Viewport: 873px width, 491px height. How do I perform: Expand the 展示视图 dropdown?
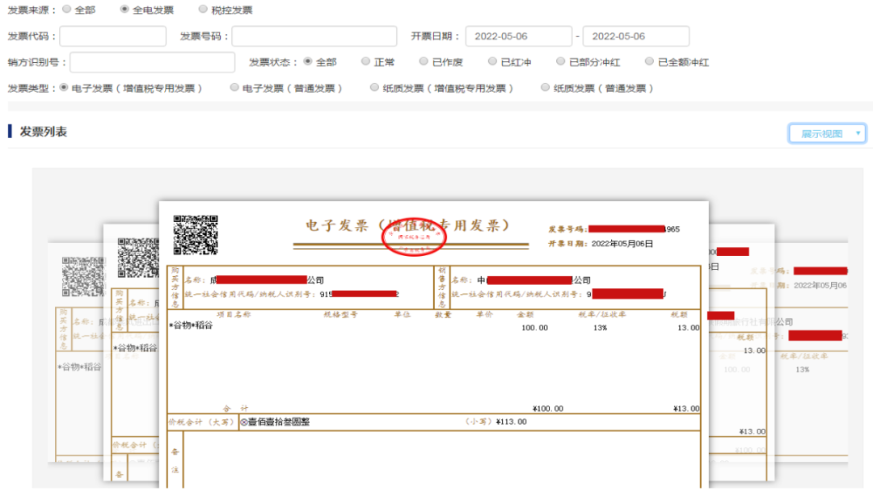(x=827, y=133)
